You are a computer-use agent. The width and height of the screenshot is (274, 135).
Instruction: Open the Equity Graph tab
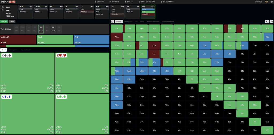click(26, 50)
